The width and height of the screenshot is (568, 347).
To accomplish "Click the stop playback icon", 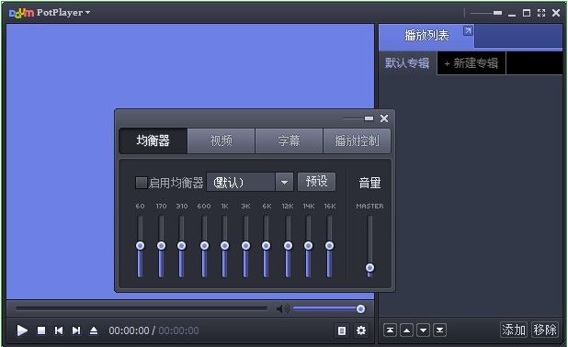I will pyautogui.click(x=41, y=330).
